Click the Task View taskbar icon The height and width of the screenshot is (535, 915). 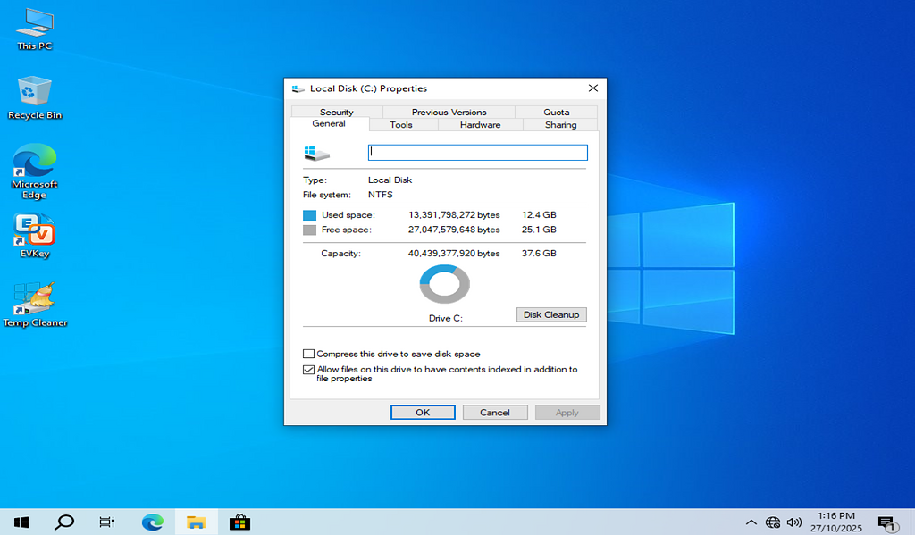107,522
